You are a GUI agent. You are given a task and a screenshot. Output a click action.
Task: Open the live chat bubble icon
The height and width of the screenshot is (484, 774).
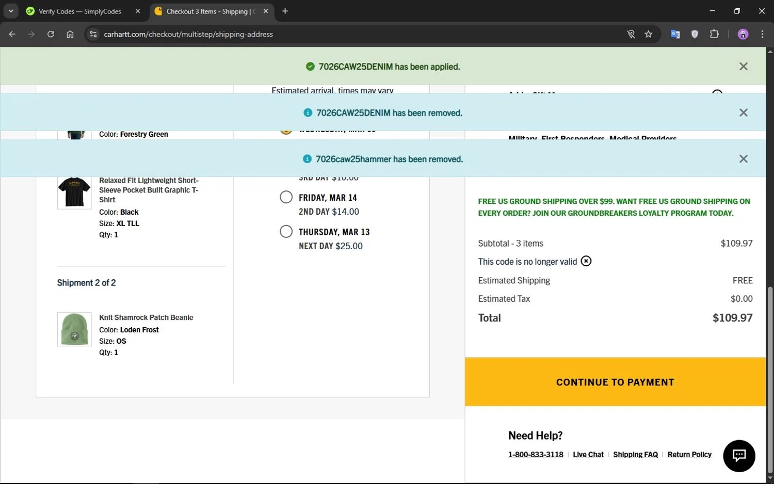(738, 456)
